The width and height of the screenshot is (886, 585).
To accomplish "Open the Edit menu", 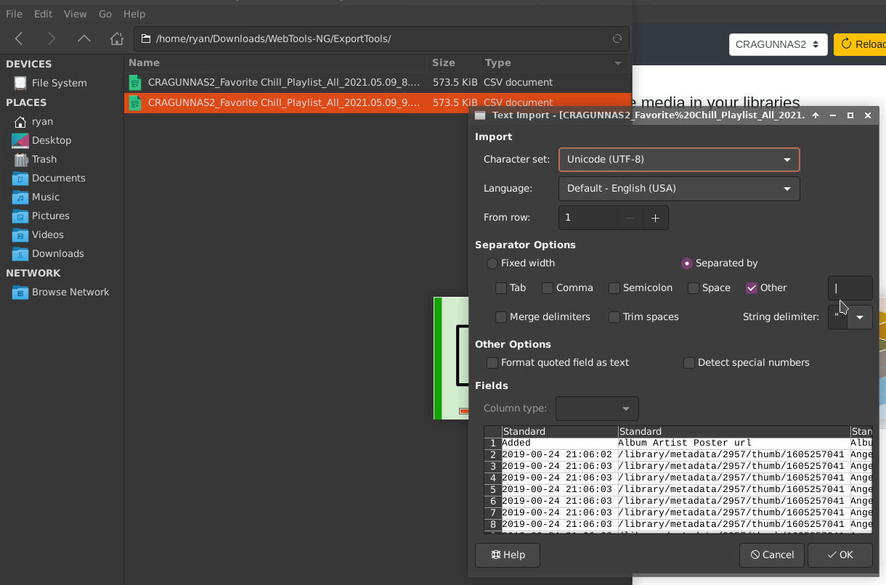I will point(43,13).
